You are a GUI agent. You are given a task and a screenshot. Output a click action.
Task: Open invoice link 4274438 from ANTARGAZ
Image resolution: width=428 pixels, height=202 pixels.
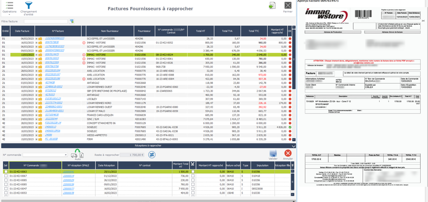pyautogui.click(x=50, y=83)
